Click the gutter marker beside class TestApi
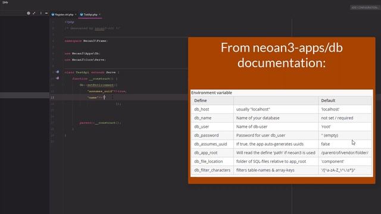 point(57,72)
